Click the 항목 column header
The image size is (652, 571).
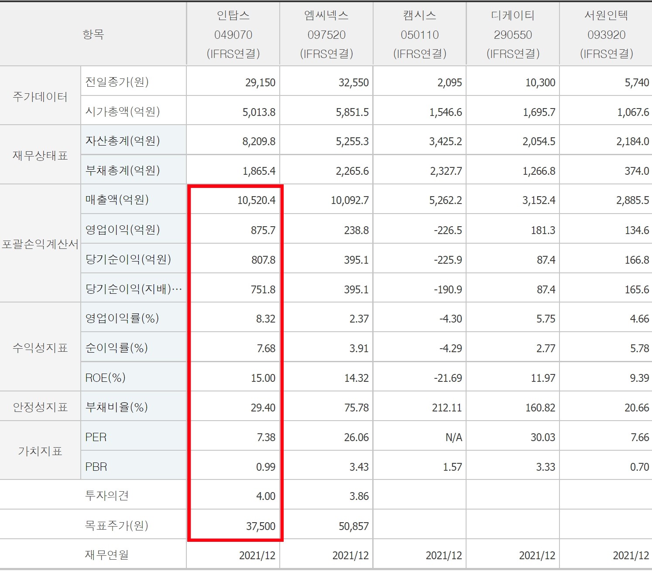coord(93,34)
